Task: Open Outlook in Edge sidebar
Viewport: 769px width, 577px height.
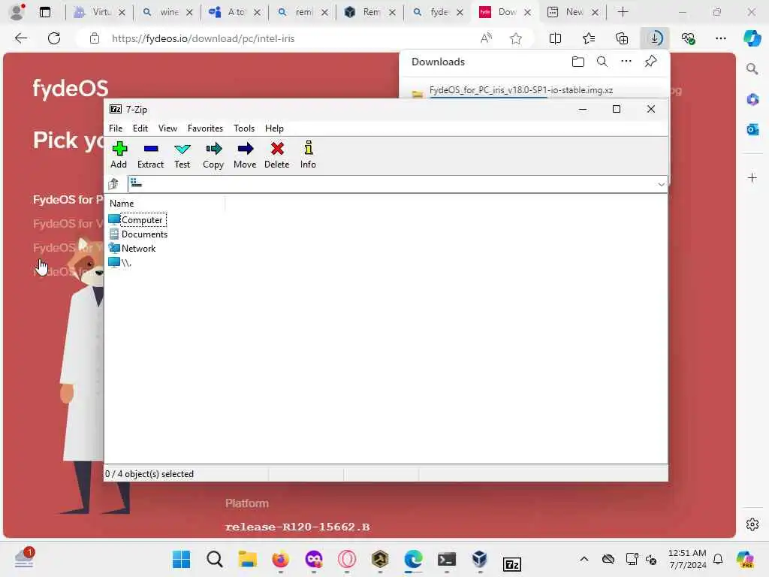Action: tap(752, 129)
